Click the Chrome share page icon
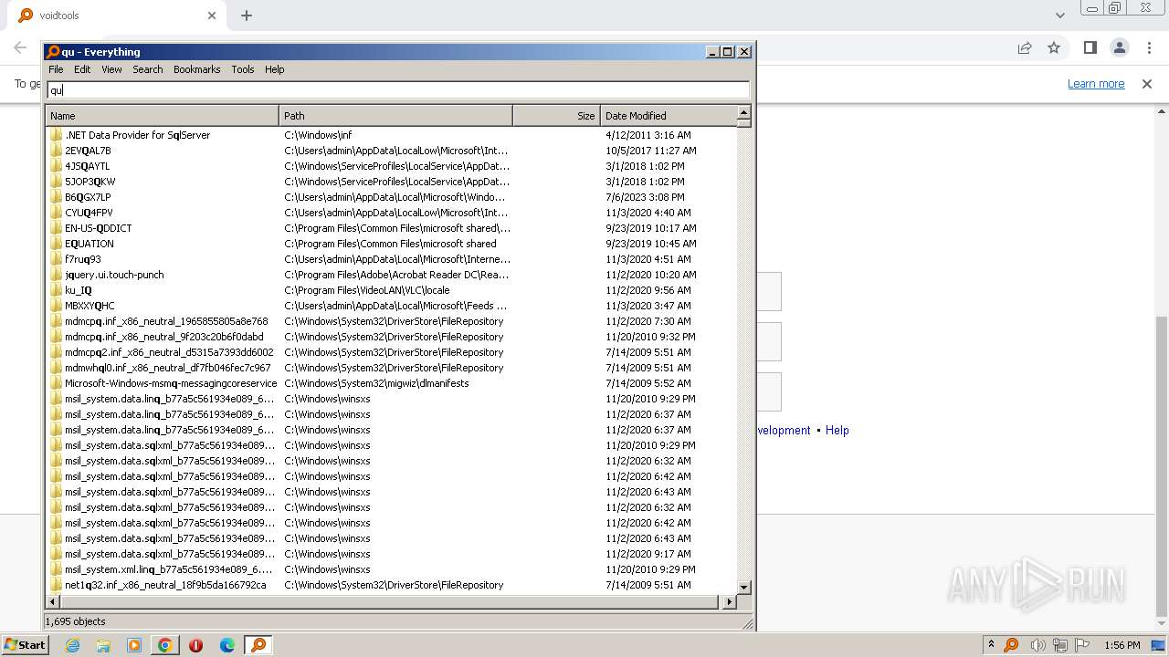Image resolution: width=1169 pixels, height=657 pixels. pos(1025,47)
